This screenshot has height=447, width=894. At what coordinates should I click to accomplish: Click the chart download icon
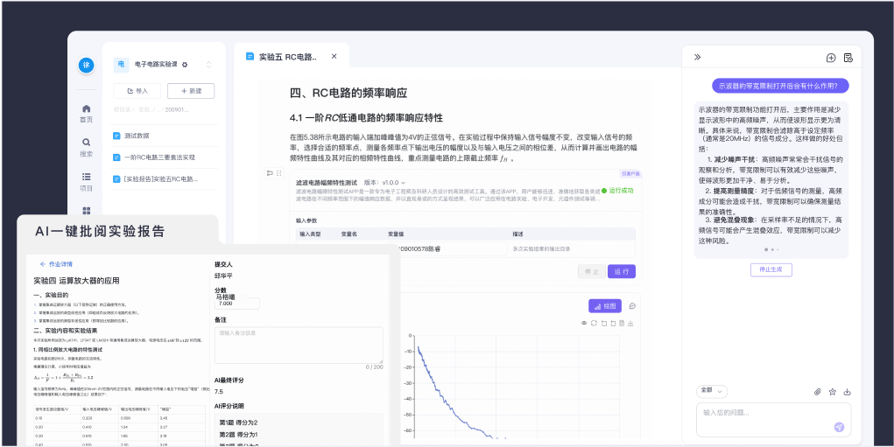click(631, 324)
